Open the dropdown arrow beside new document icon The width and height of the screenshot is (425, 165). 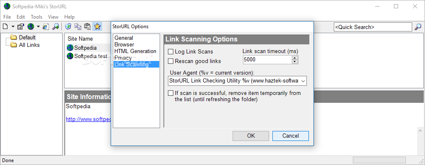tap(13, 27)
